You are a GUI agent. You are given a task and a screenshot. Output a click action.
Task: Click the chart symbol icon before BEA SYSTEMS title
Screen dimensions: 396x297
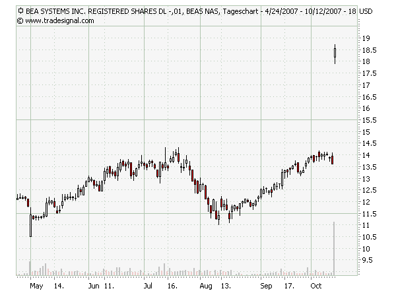click(x=20, y=11)
